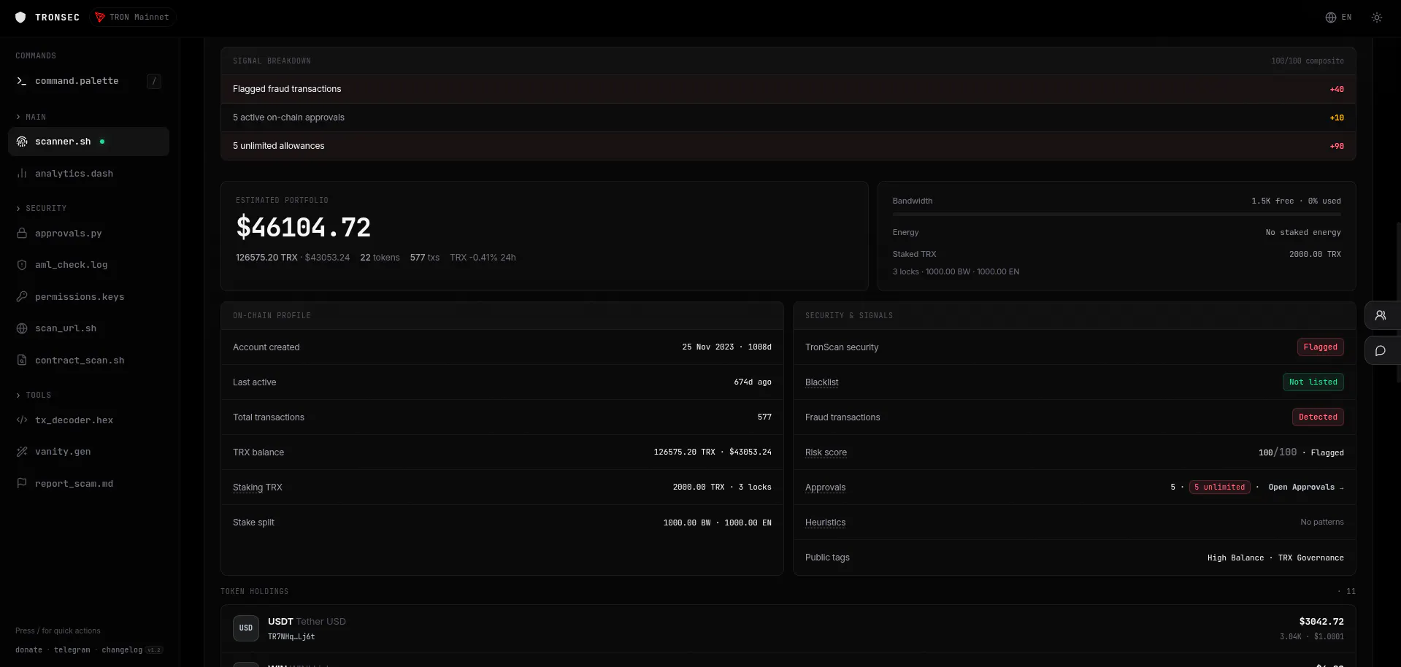
Task: Open scan_url.sh via its globe icon
Action: click(22, 328)
